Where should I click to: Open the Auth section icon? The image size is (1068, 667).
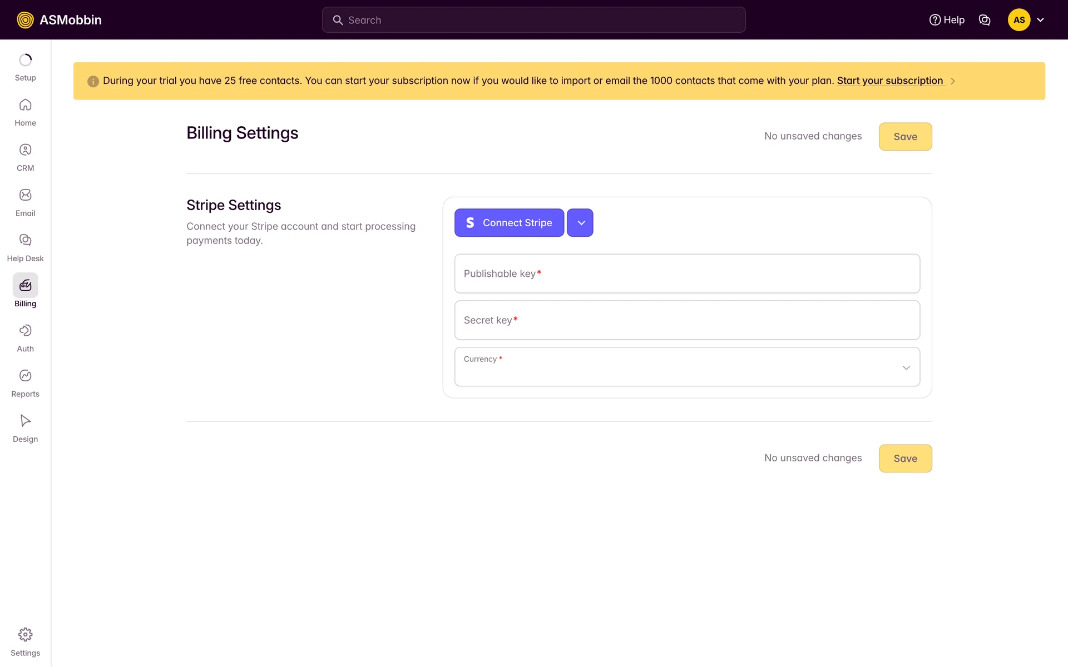(25, 331)
